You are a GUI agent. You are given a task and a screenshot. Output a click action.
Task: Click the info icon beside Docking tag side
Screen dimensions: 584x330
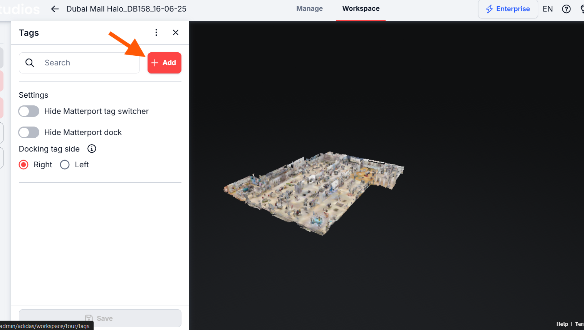coord(92,149)
